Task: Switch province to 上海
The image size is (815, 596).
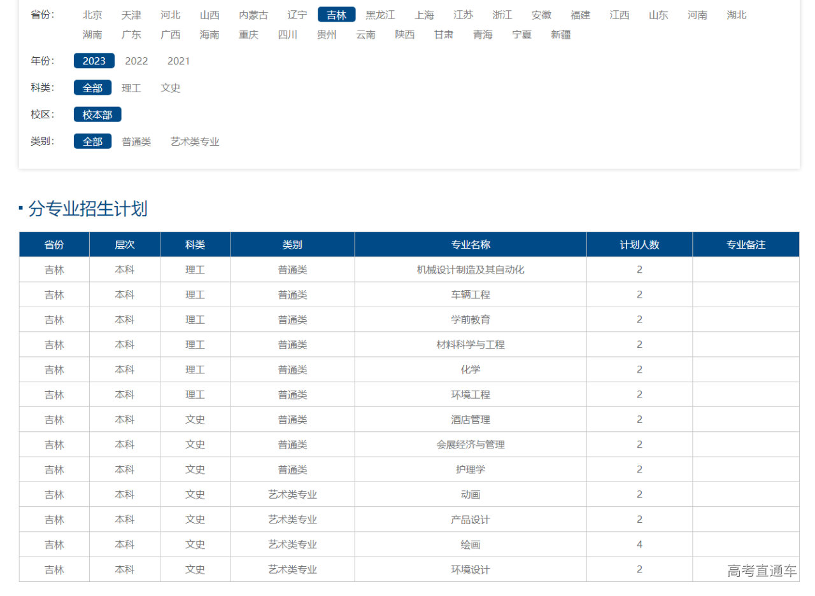Action: click(x=424, y=15)
